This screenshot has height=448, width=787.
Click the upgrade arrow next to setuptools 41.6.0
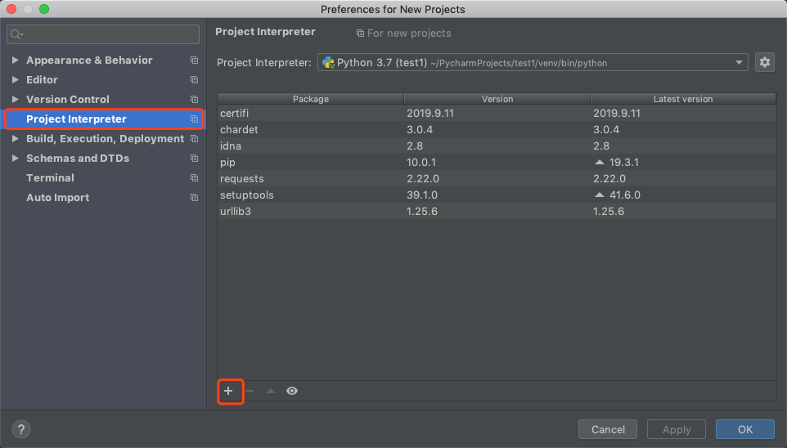(600, 195)
